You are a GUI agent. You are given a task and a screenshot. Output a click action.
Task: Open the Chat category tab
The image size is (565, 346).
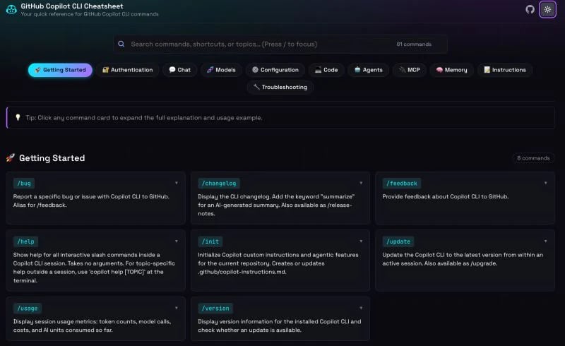(180, 70)
